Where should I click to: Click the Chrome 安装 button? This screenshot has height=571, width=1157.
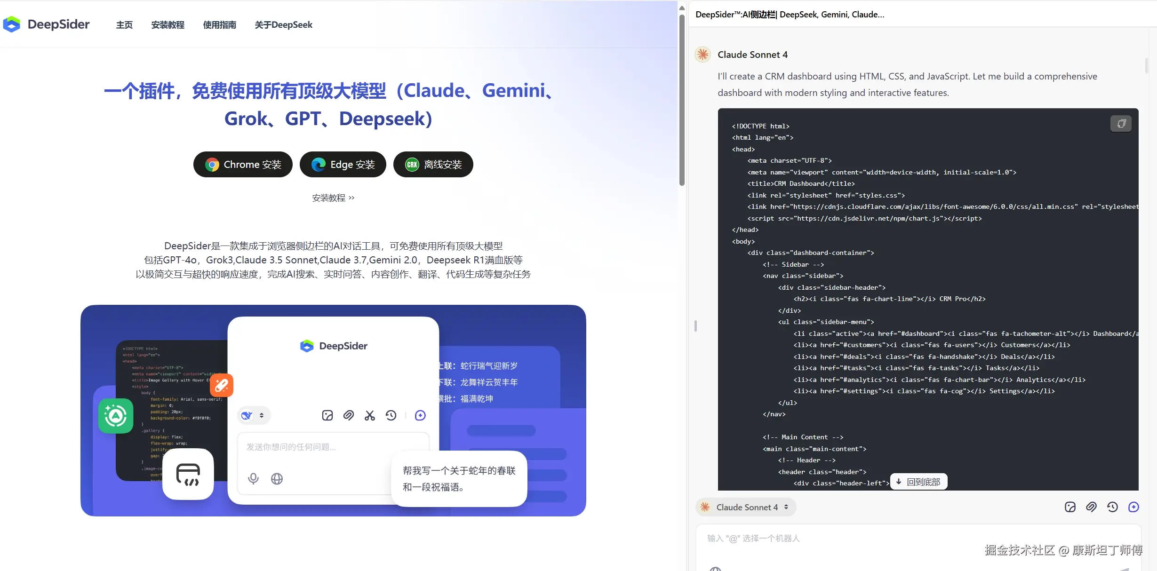(x=243, y=165)
